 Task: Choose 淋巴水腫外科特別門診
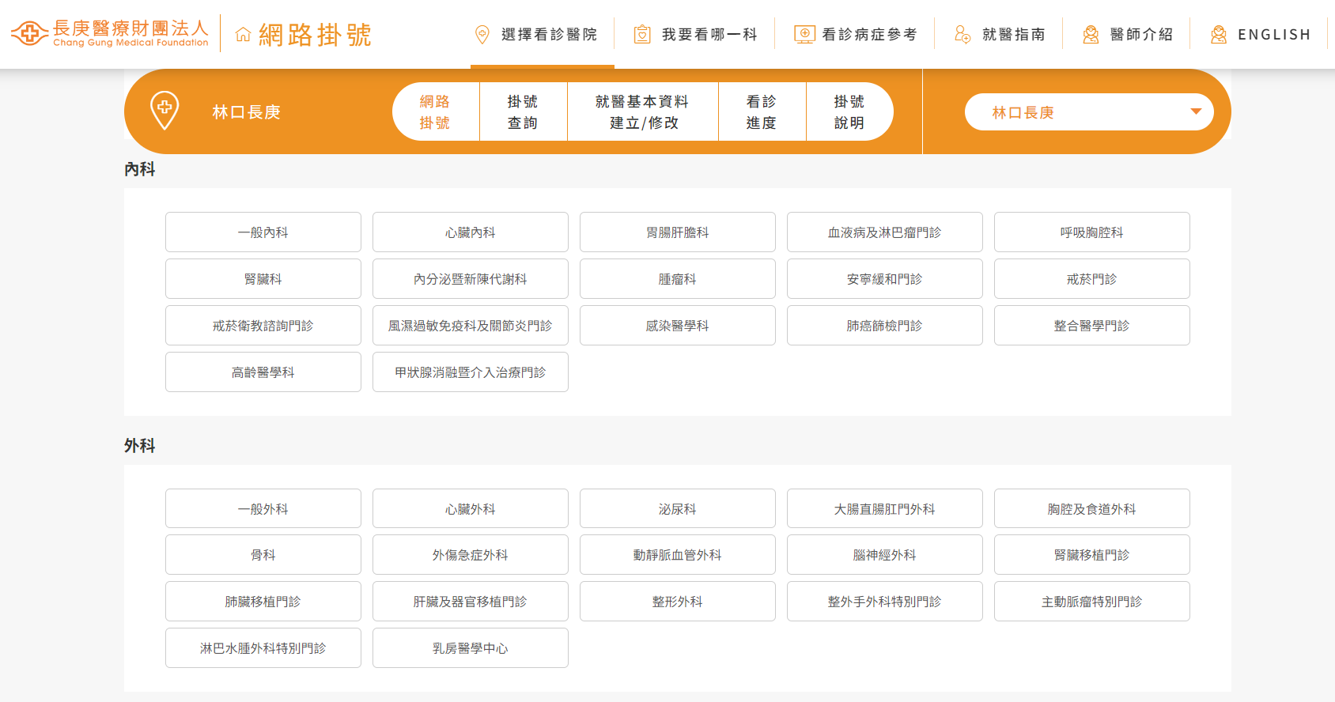[263, 647]
